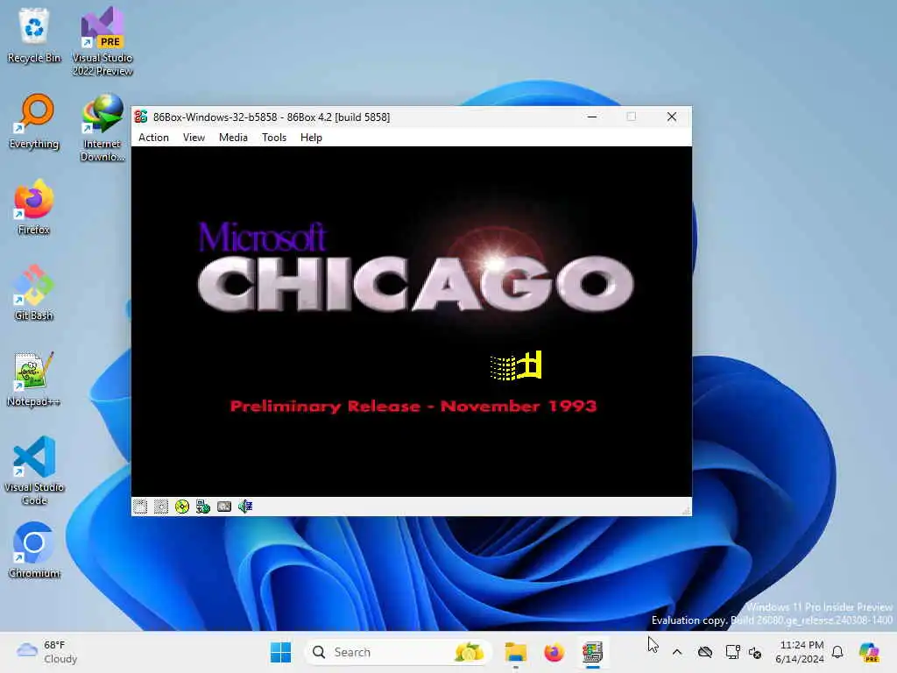
Task: Select the Recycle Bin desktop icon
Action: (34, 35)
